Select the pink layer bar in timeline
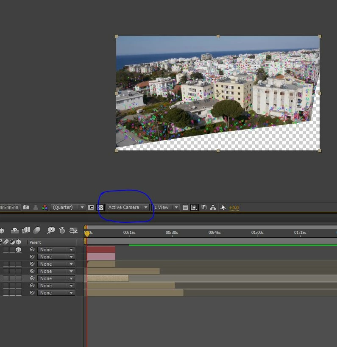The width and height of the screenshot is (337, 347). point(101,257)
